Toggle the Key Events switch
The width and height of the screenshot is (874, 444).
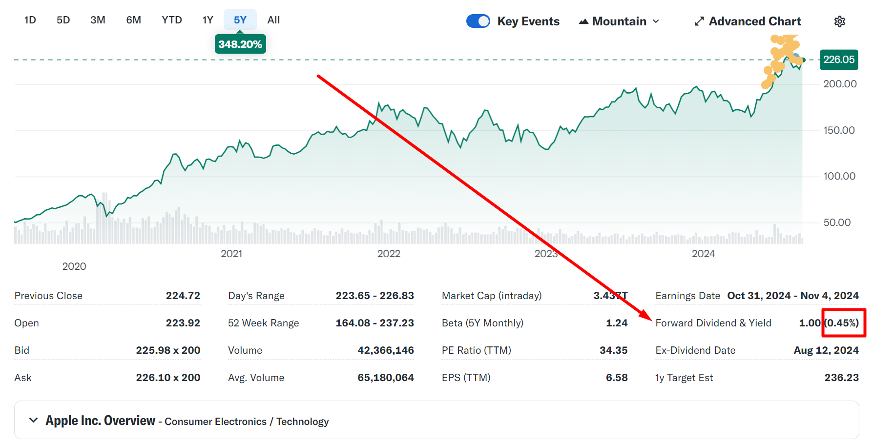[x=478, y=21]
